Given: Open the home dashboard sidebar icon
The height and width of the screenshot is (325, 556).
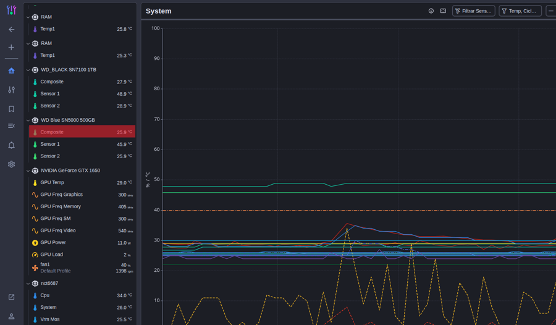Looking at the screenshot, I should [x=11, y=71].
